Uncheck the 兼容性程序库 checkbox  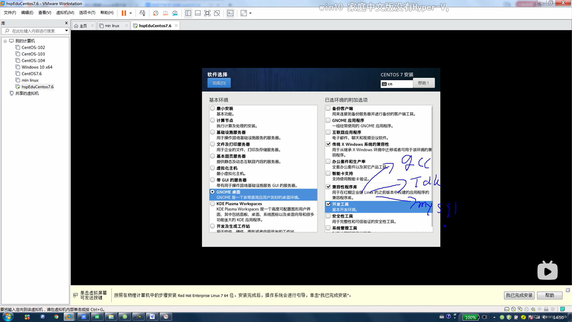coord(328,187)
